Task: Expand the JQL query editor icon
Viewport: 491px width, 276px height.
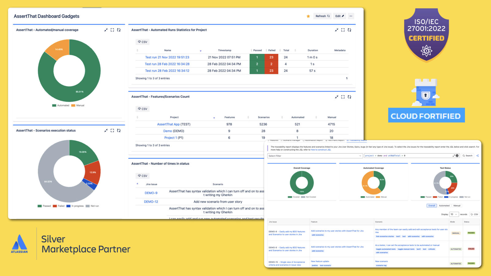Action: (454, 156)
